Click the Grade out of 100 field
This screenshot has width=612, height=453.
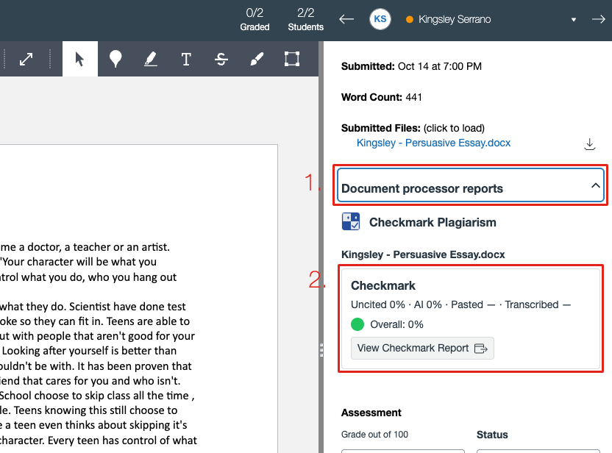pyautogui.click(x=403, y=451)
